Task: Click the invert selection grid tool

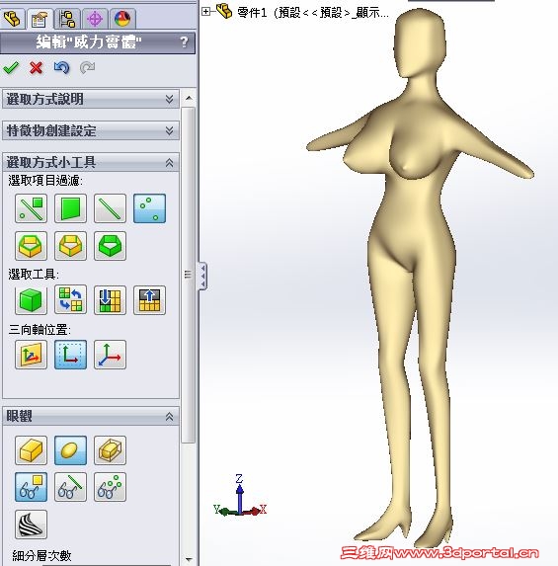Action: (x=70, y=300)
